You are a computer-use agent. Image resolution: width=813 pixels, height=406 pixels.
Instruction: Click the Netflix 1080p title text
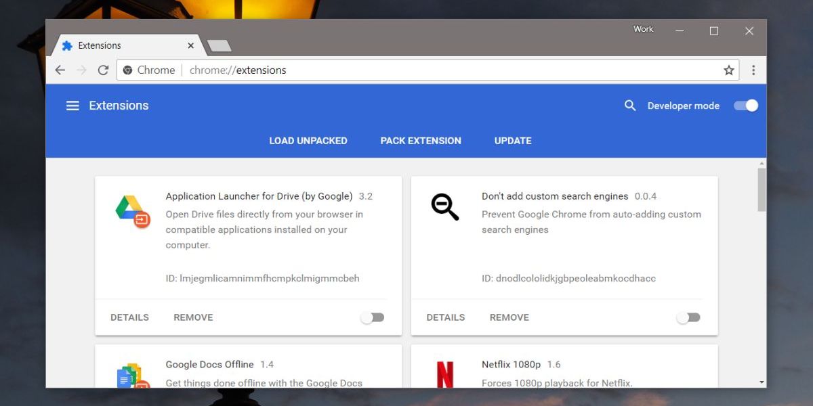tap(512, 364)
